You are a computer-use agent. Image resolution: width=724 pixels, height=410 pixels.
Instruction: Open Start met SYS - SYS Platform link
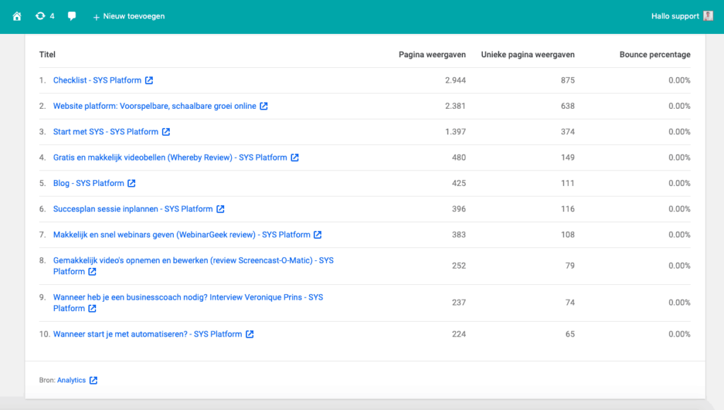tap(106, 131)
